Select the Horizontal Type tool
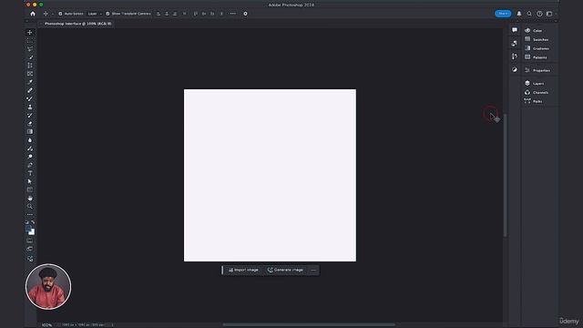The image size is (583, 328). point(30,173)
